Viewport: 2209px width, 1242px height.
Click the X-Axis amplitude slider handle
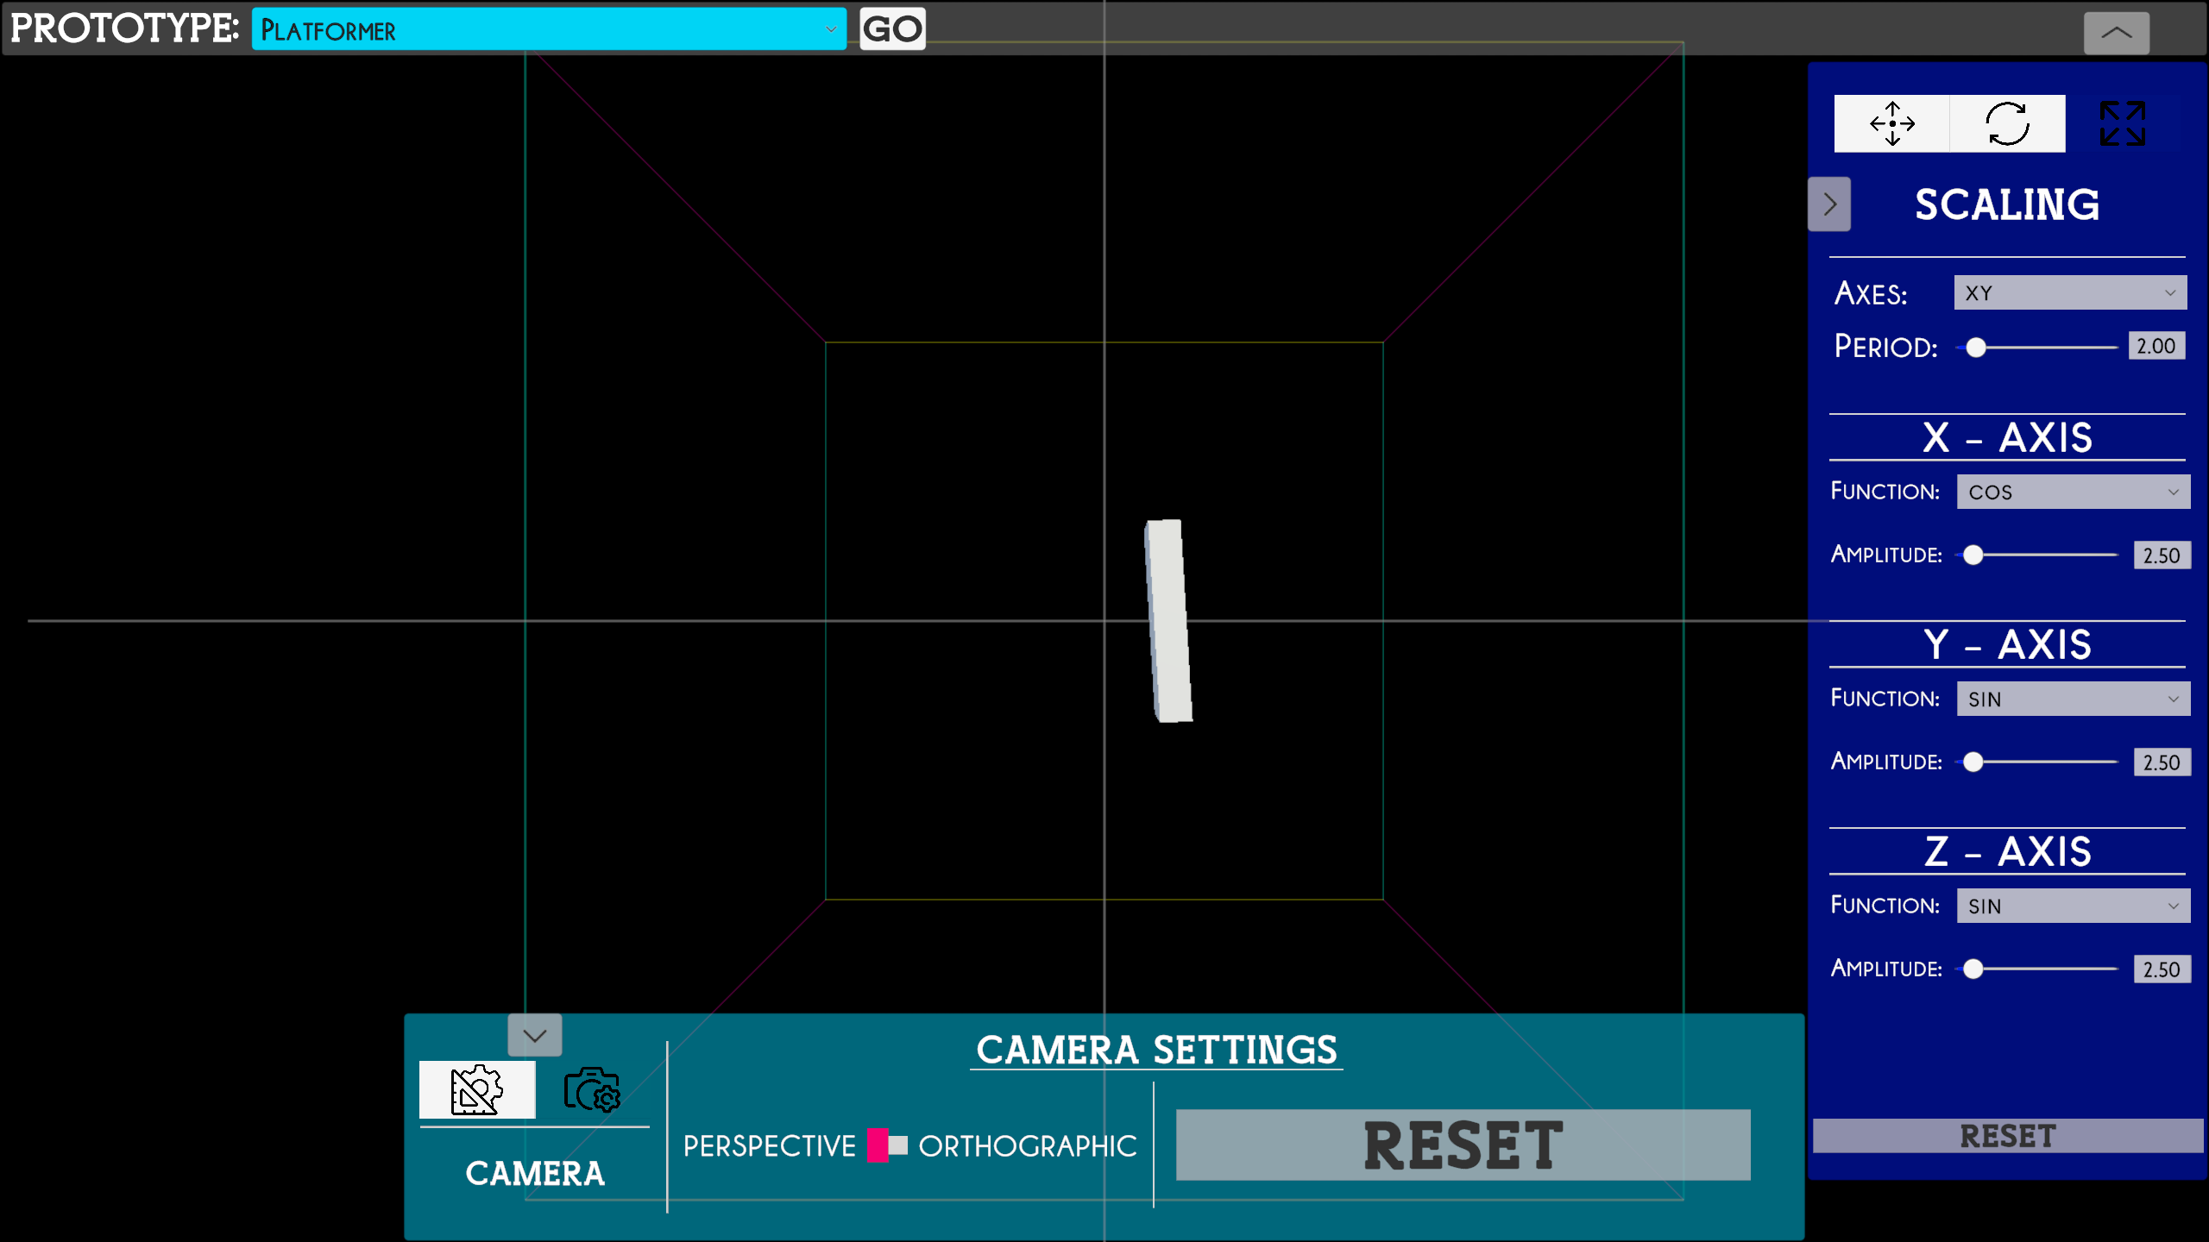pyautogui.click(x=1973, y=555)
